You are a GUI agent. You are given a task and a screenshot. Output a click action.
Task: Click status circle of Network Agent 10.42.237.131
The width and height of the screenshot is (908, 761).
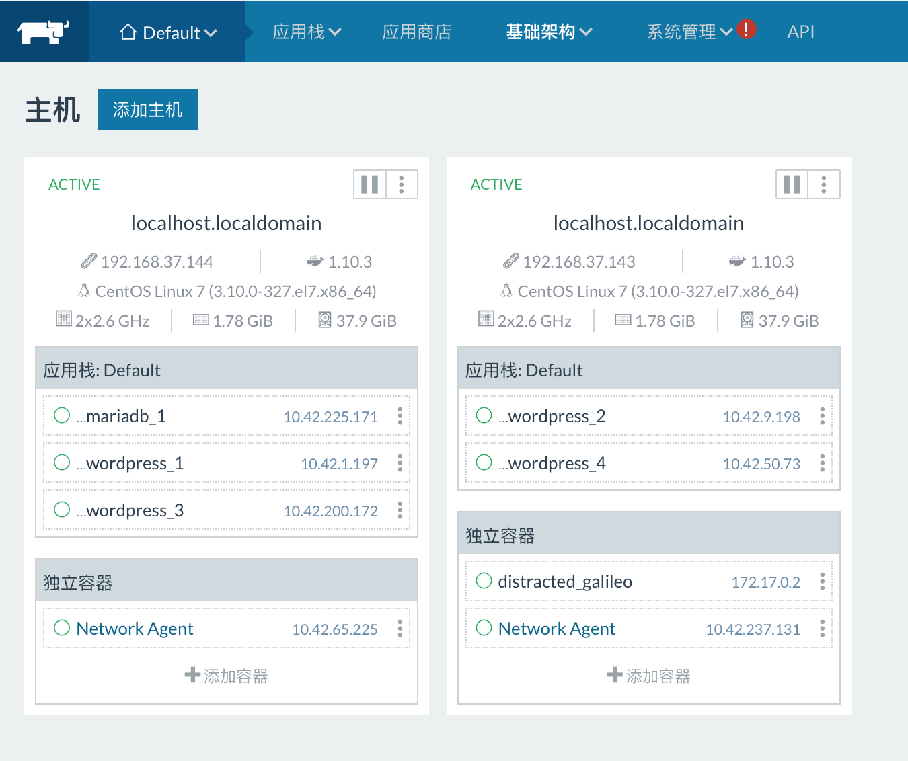coord(484,628)
